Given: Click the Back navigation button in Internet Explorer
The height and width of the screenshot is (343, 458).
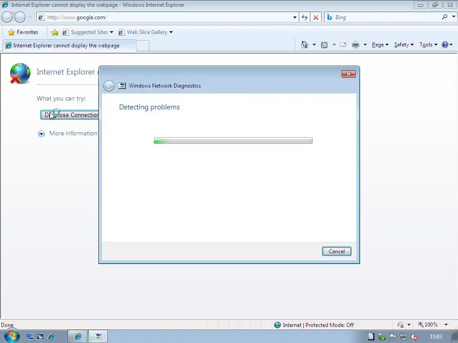Looking at the screenshot, I should [7, 17].
